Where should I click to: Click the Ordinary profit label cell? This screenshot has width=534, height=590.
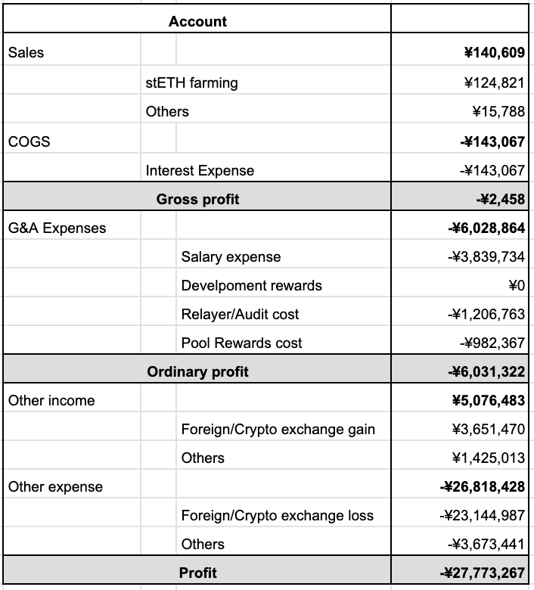197,371
